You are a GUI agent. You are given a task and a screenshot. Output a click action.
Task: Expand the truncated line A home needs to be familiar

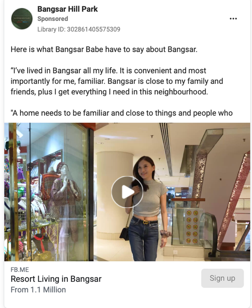(x=122, y=113)
